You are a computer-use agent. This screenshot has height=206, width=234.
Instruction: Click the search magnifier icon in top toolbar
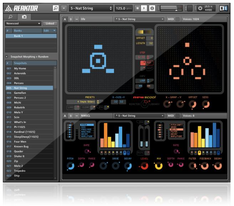pos(56,8)
